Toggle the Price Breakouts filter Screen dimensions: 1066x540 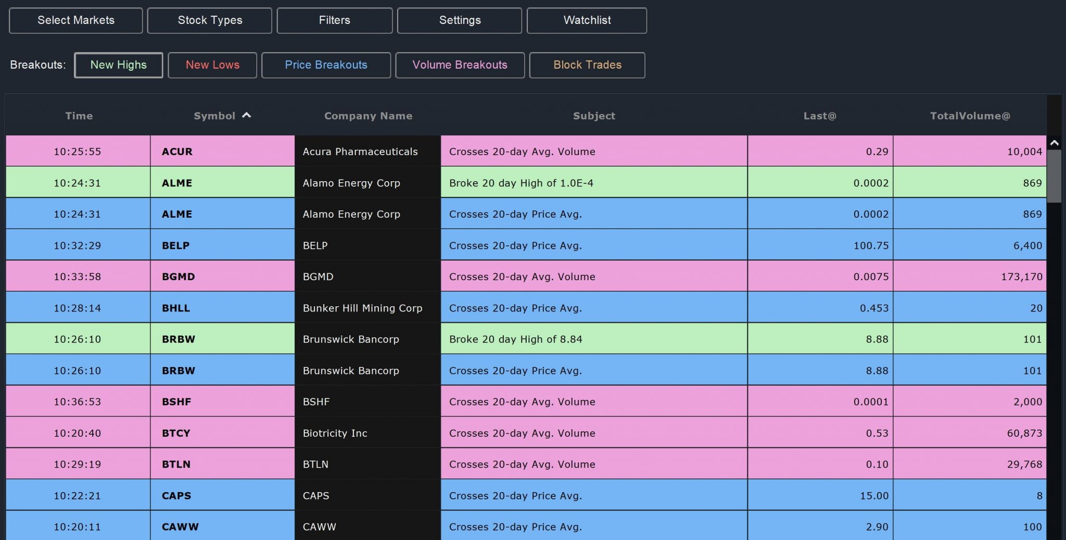click(326, 65)
